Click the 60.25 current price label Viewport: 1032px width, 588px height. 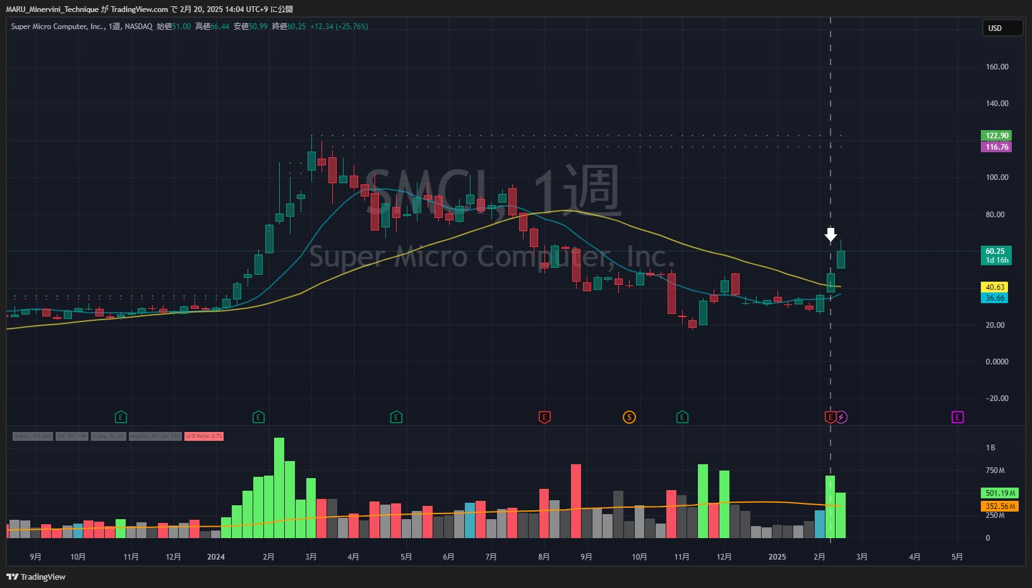coord(996,255)
